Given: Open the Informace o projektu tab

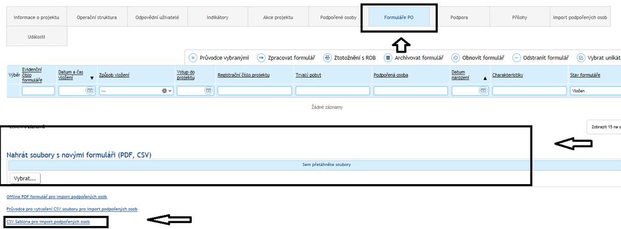Looking at the screenshot, I should (36, 18).
